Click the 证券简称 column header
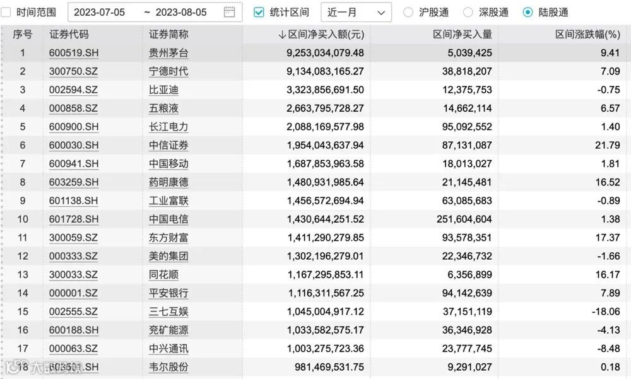This screenshot has height=379, width=631. point(168,35)
